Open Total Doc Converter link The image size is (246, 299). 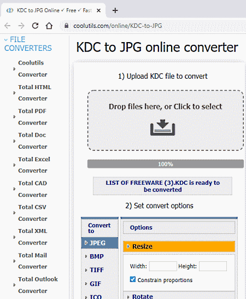[x=33, y=140]
